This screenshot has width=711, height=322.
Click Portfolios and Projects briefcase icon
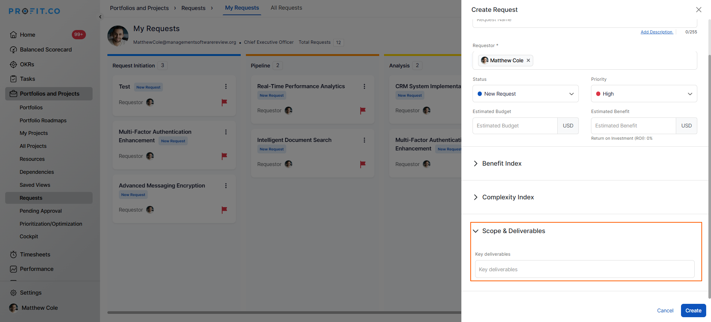(13, 94)
